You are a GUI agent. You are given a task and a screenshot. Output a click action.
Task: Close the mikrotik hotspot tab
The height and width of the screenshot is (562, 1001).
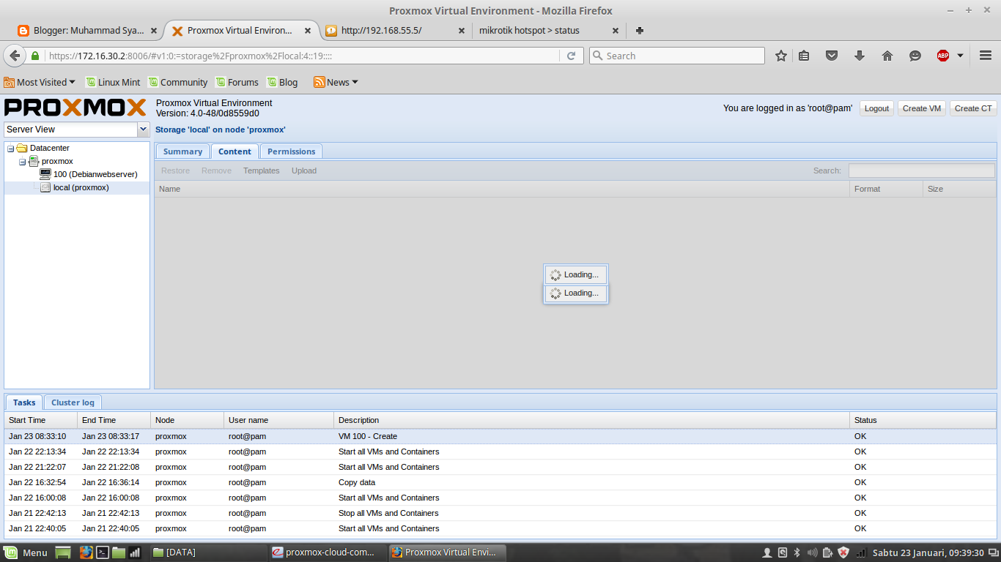point(616,31)
